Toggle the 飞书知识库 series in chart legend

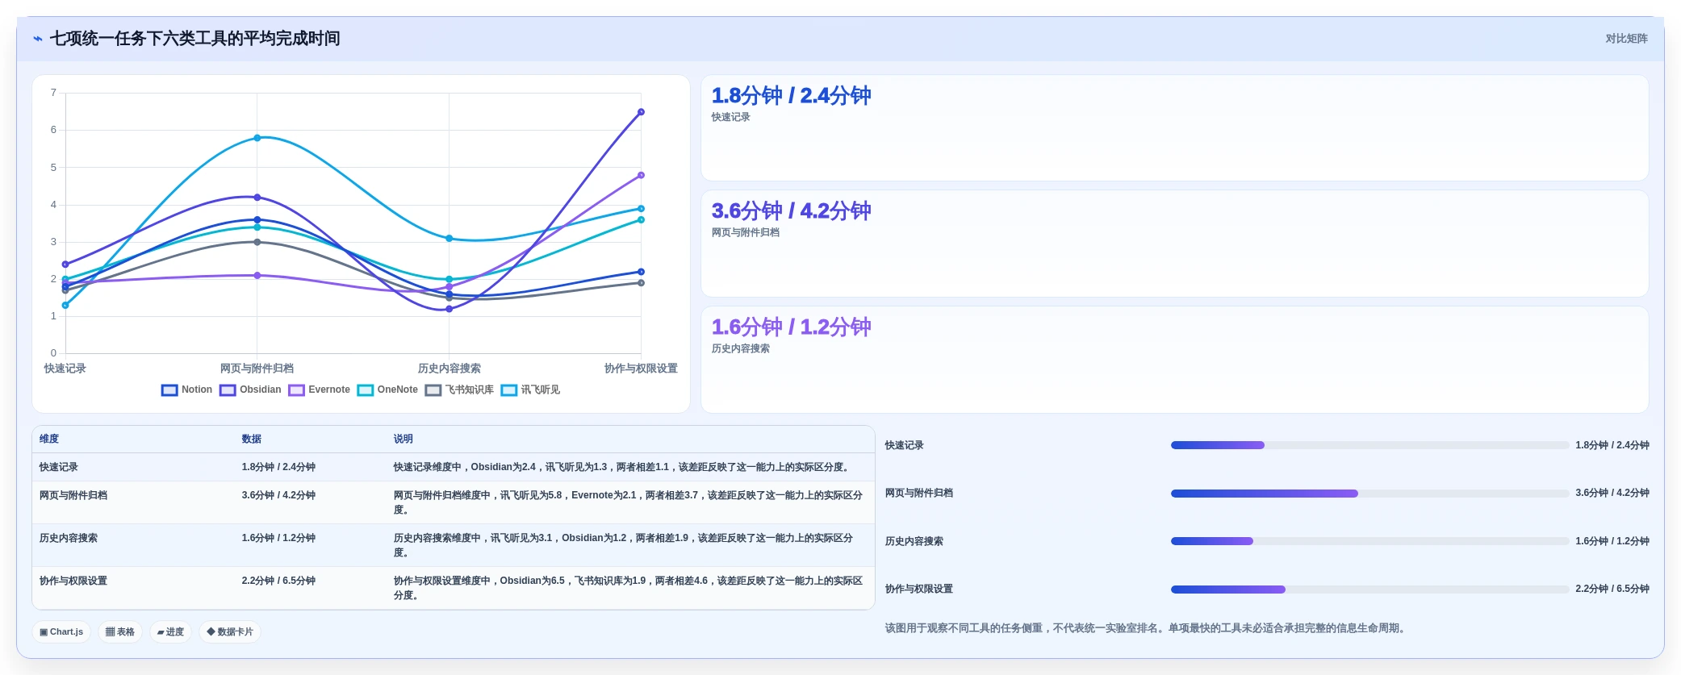point(459,390)
